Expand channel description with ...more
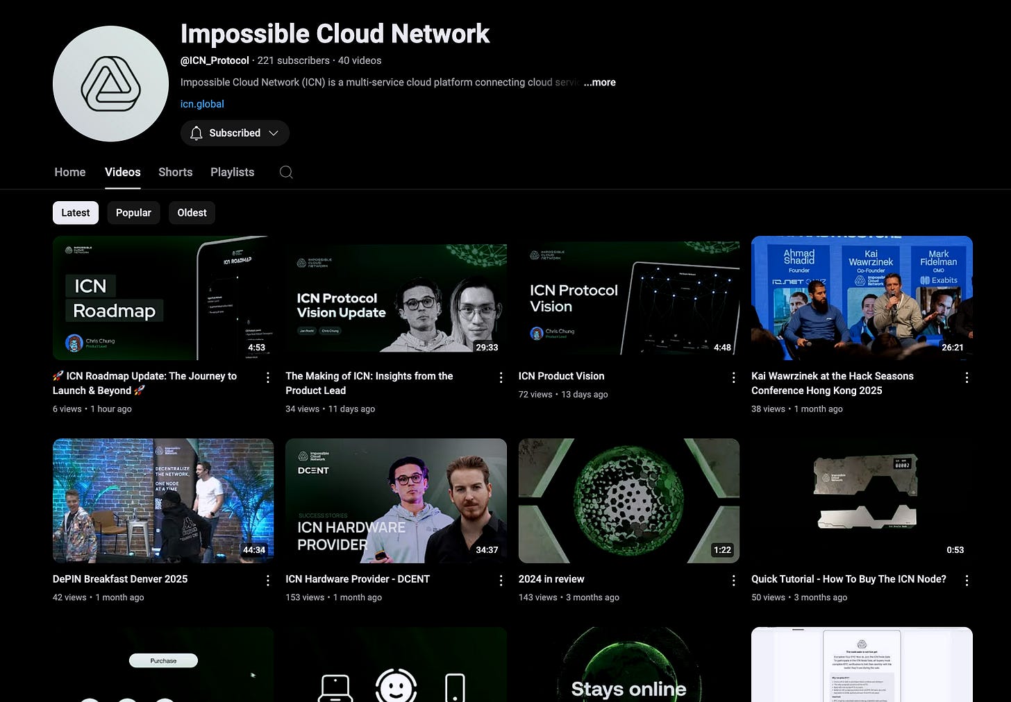Viewport: 1011px width, 702px height. [x=600, y=82]
